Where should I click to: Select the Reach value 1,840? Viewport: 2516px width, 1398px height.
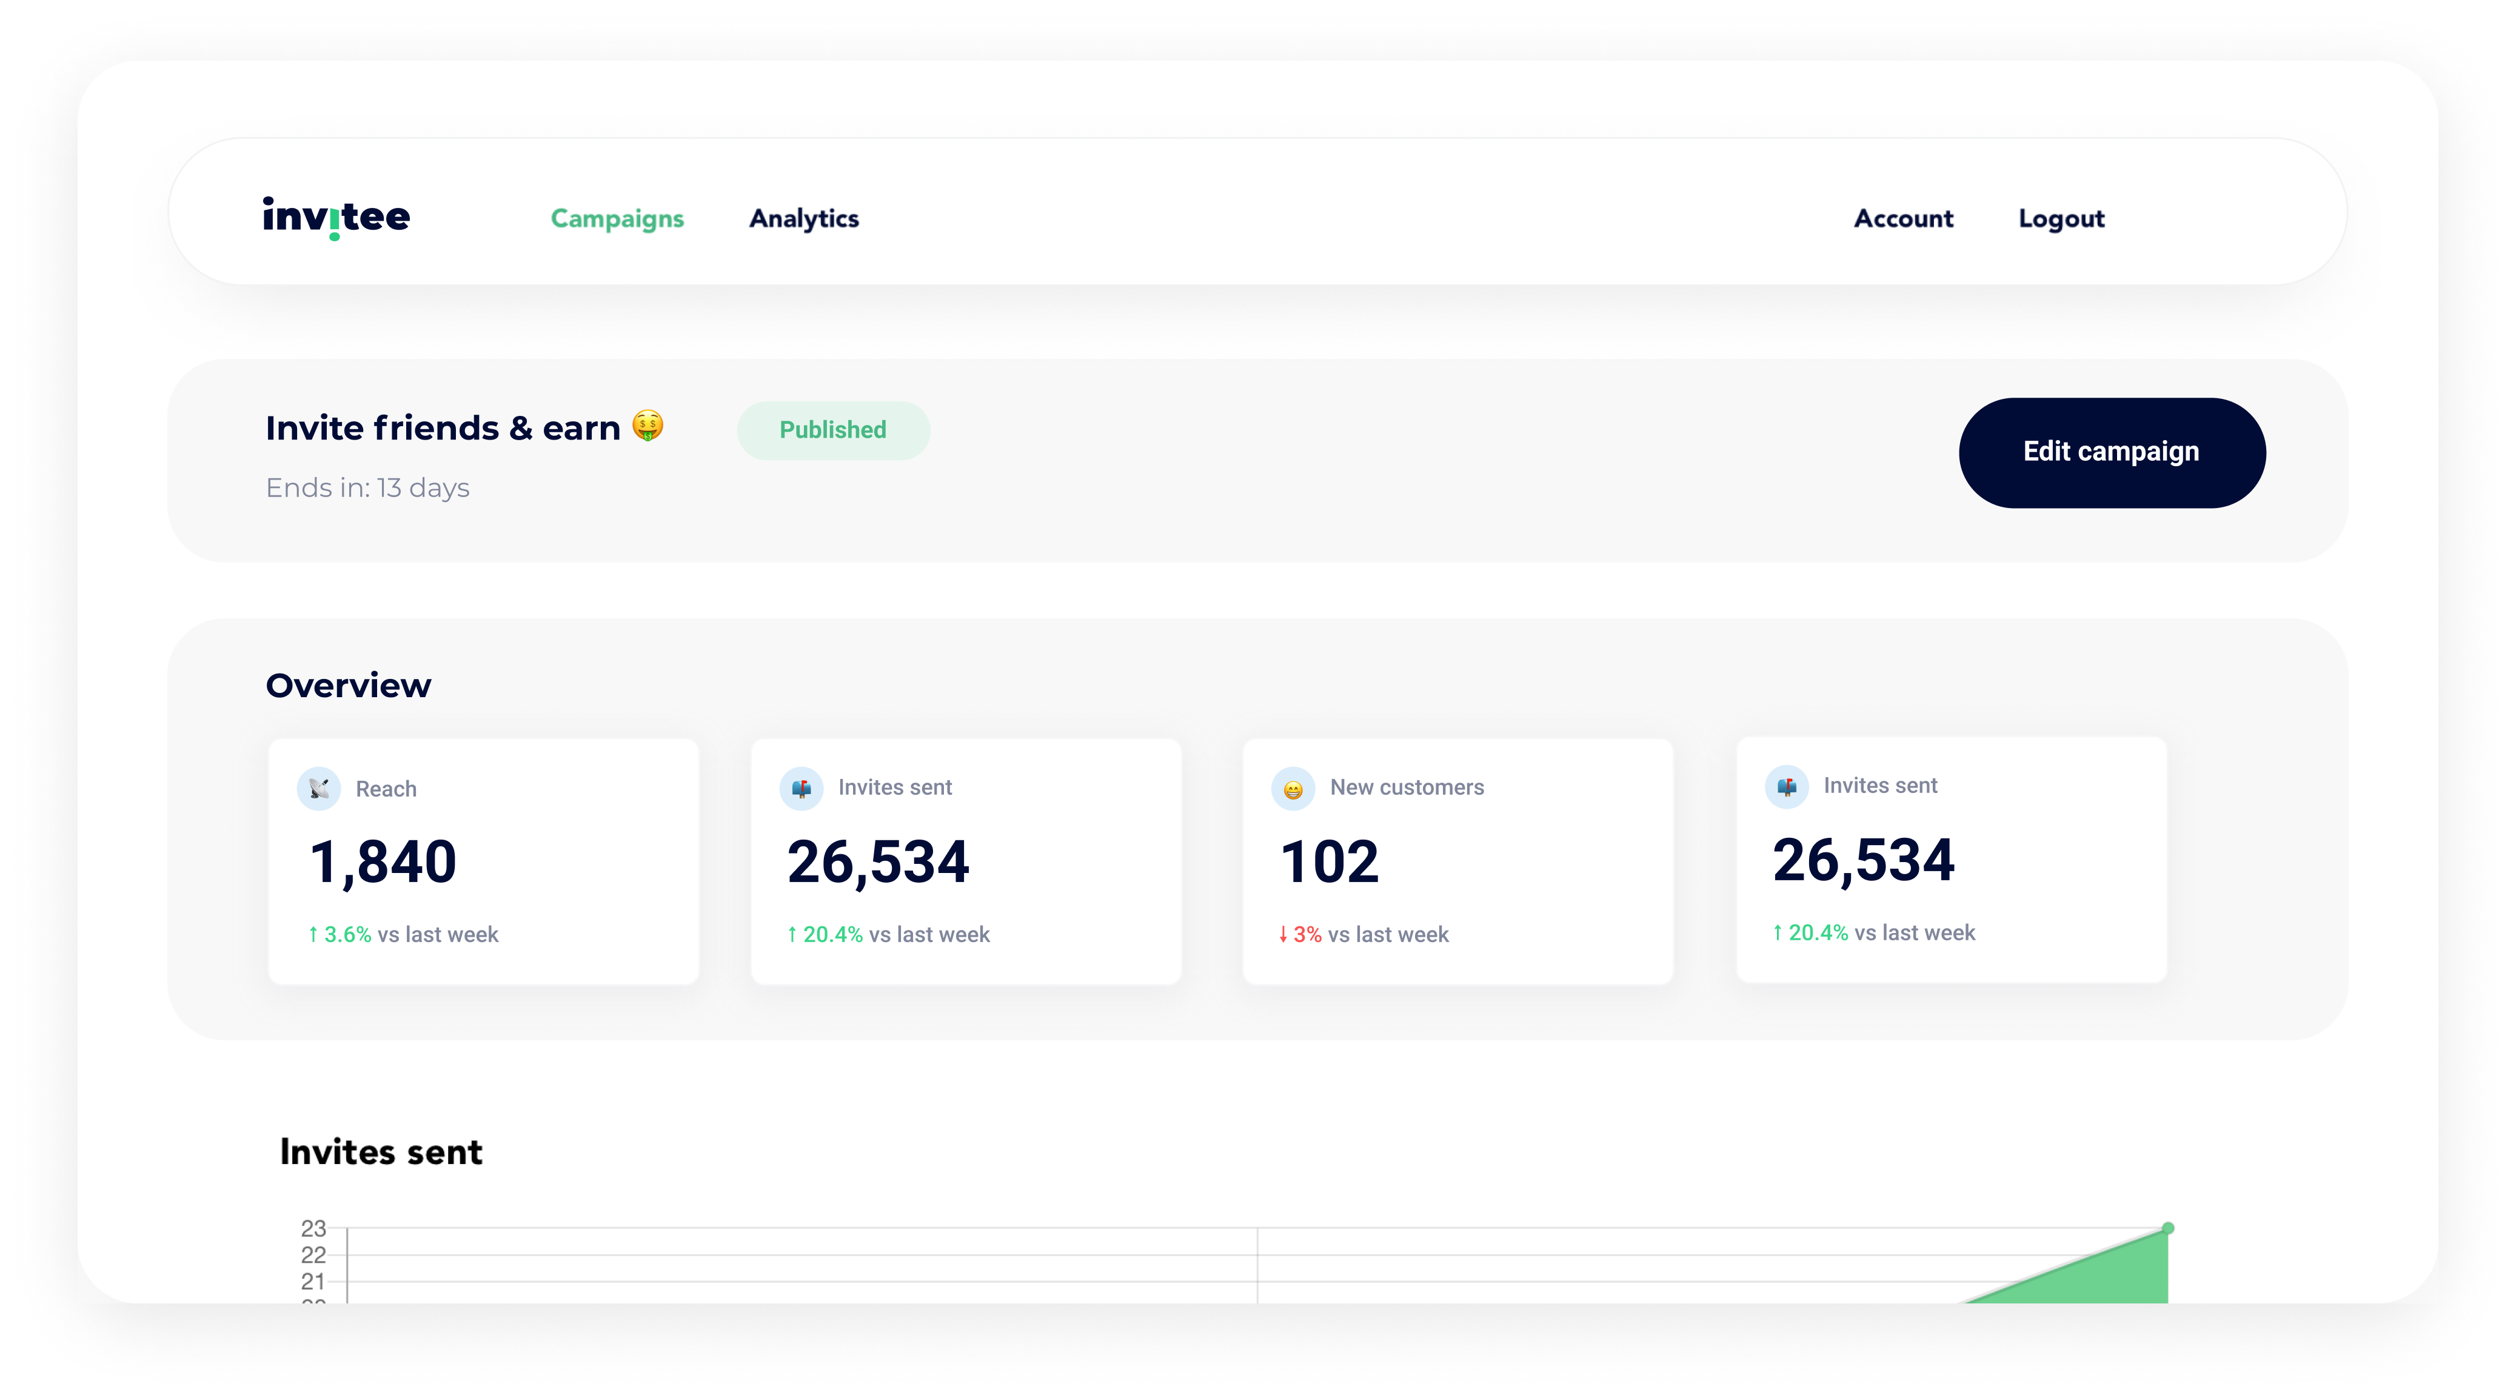pos(383,861)
